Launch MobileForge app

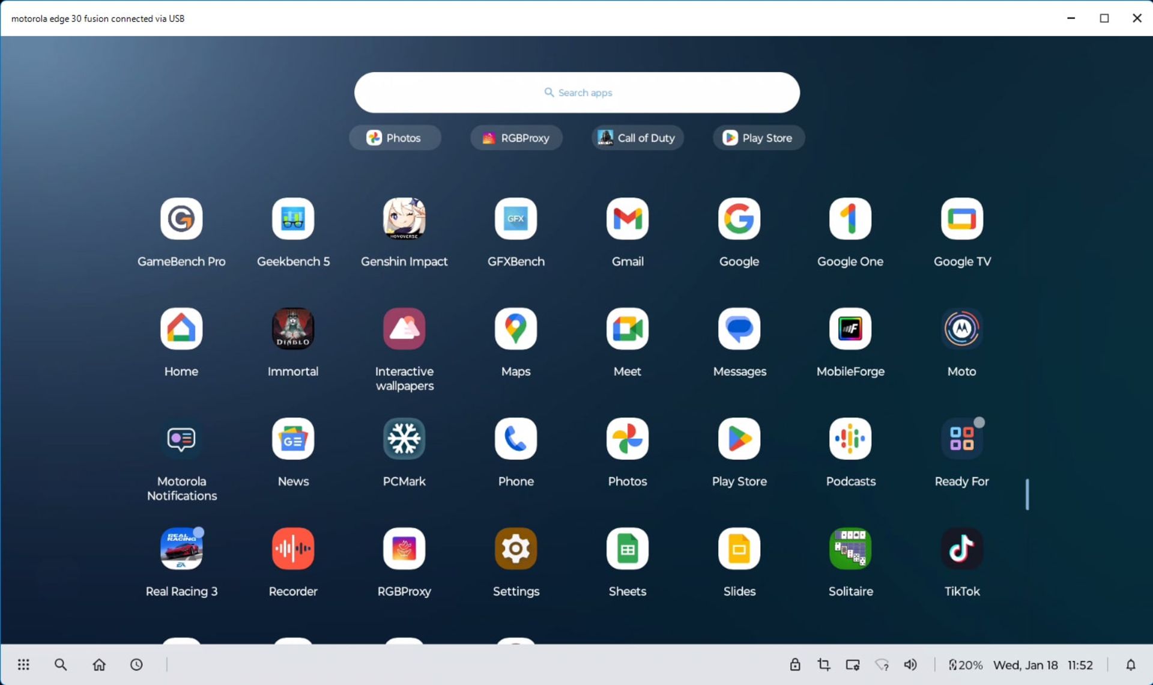(x=851, y=328)
